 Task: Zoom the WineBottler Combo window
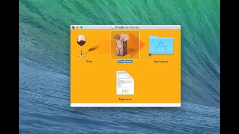(x=81, y=27)
